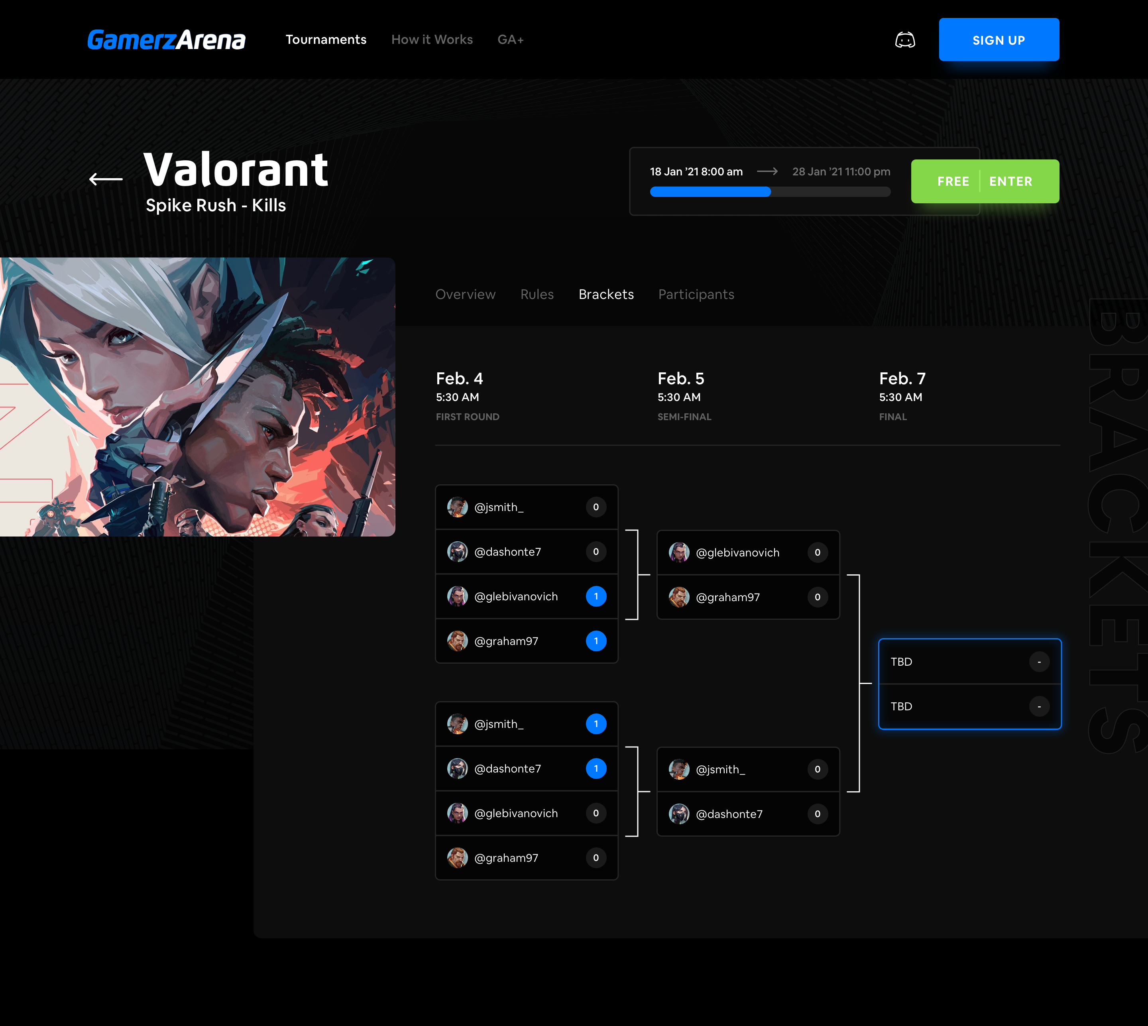The image size is (1148, 1026).
Task: Open the Tournaments nav item
Action: click(x=326, y=39)
